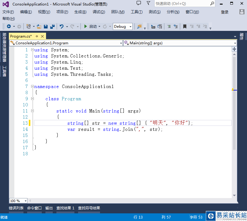
Task: Pin the Program.cs tab
Action: 37,36
